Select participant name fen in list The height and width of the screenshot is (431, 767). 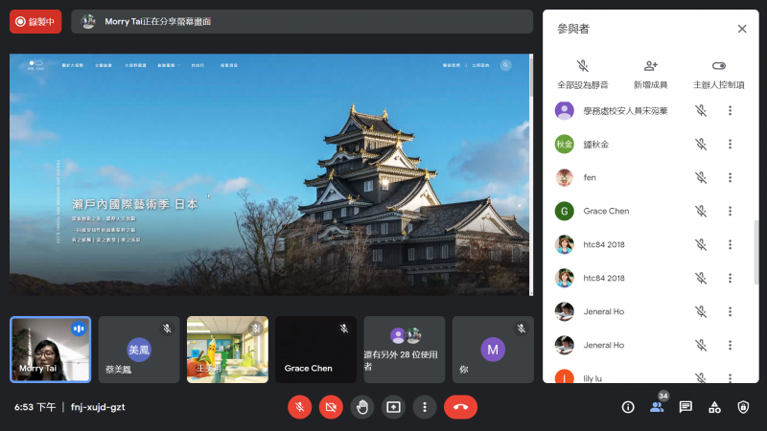click(x=590, y=177)
